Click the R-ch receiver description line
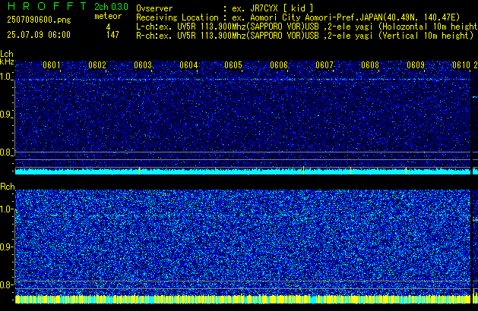The width and height of the screenshot is (478, 311). pyautogui.click(x=305, y=36)
